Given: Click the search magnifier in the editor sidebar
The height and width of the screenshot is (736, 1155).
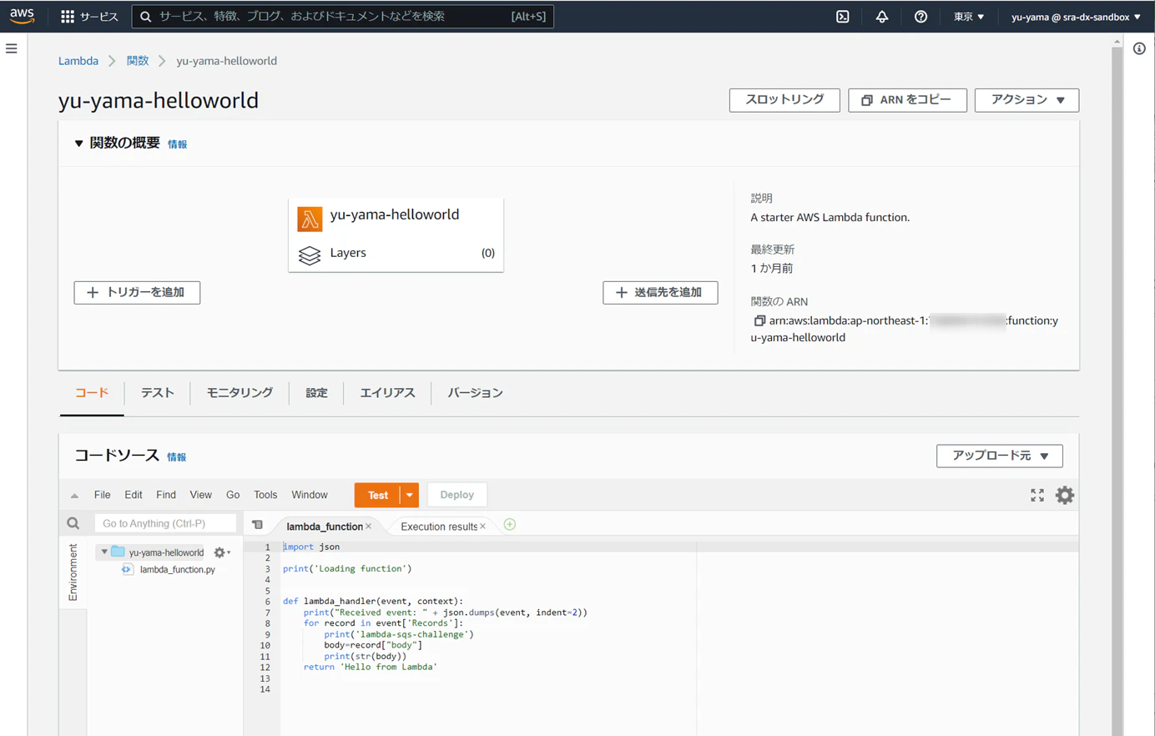Looking at the screenshot, I should pyautogui.click(x=73, y=523).
